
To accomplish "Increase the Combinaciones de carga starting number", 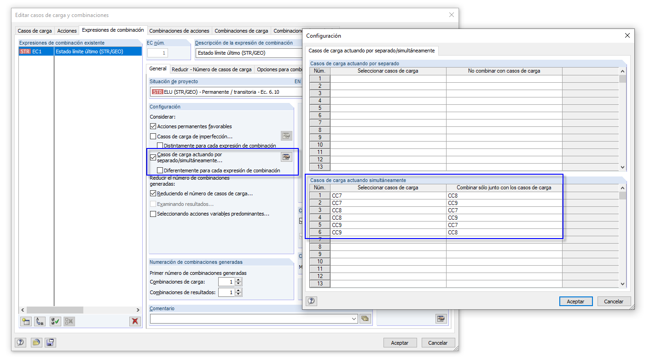I will coord(238,280).
